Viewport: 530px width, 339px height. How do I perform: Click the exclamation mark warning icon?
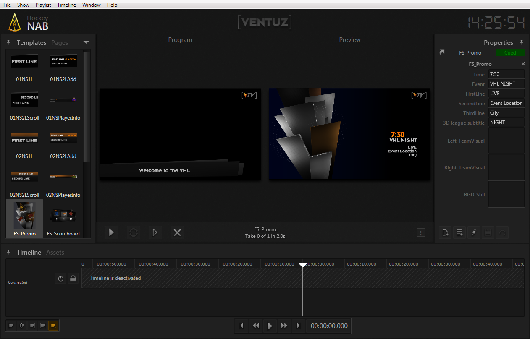(421, 232)
